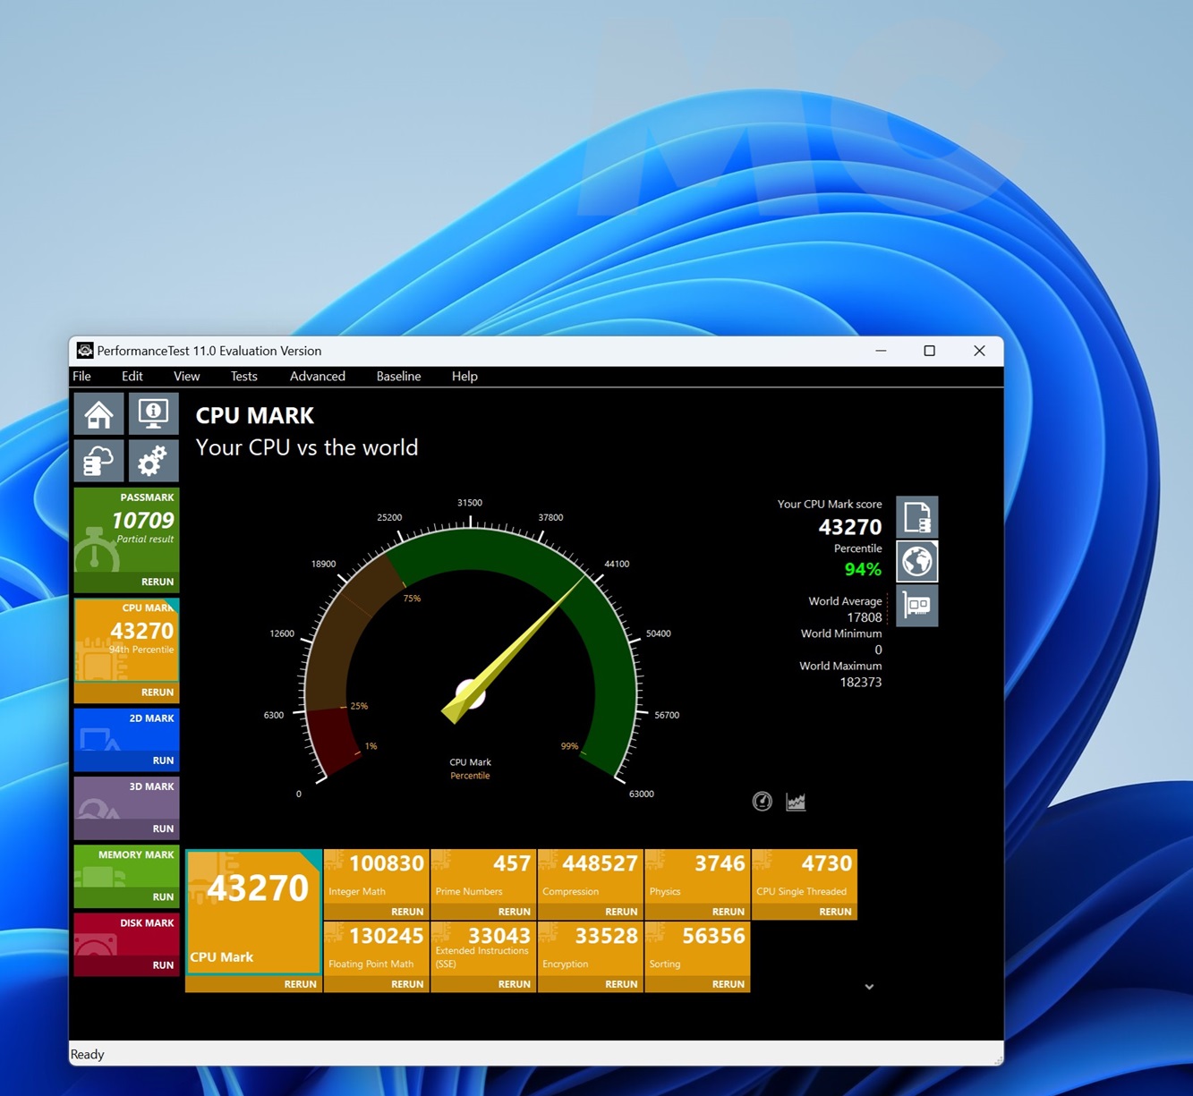Screen dimensions: 1193x1096
Task: Open the Tests menu
Action: pyautogui.click(x=243, y=377)
